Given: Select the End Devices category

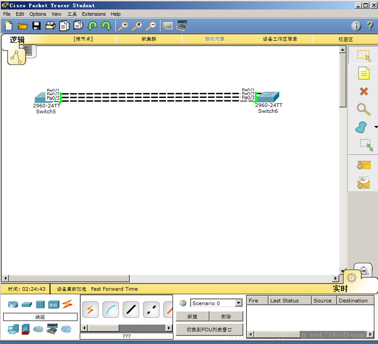Looking at the screenshot, I should pyautogui.click(x=13, y=329).
